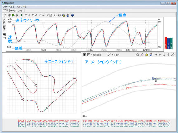Step backward one frame

22,15
